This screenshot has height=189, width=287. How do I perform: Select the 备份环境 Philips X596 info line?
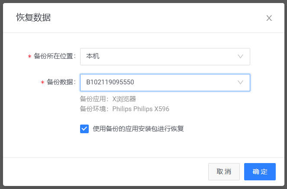(124, 109)
